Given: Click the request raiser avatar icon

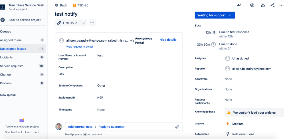Looking at the screenshot, I should coord(61,40).
